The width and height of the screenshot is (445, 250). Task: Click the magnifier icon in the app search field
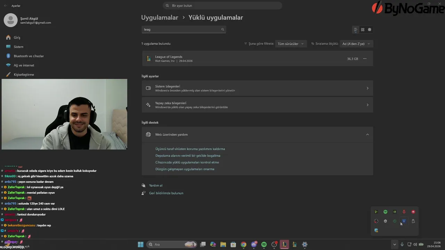pyautogui.click(x=223, y=30)
